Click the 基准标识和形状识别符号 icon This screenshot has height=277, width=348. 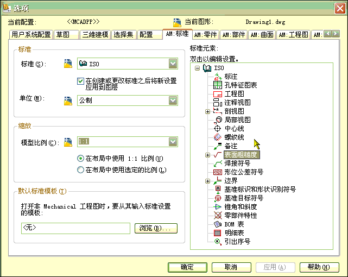[x=218, y=190]
